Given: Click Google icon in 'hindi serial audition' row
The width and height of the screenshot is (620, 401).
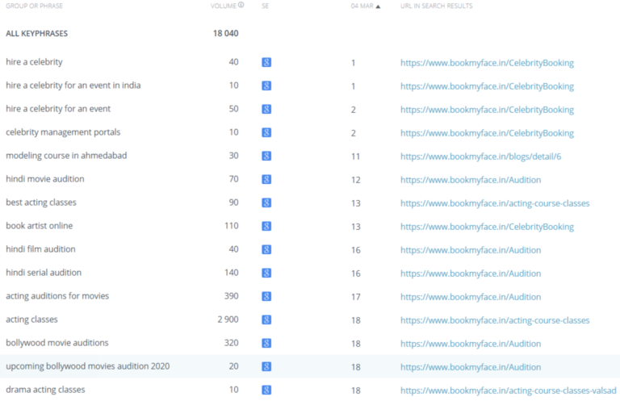Looking at the screenshot, I should [x=266, y=273].
